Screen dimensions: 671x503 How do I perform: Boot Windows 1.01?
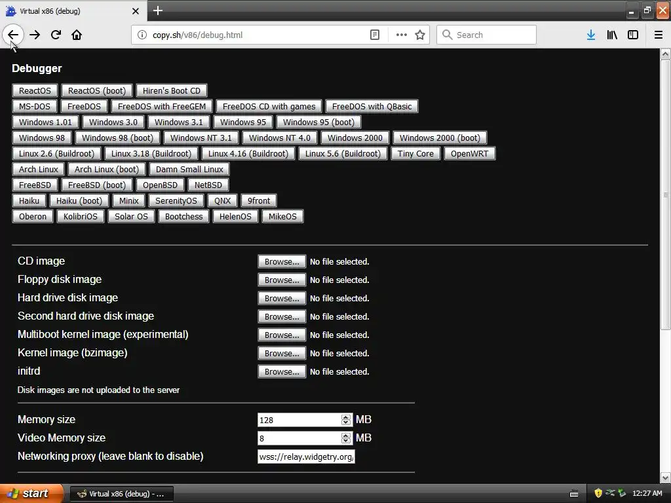click(x=45, y=122)
